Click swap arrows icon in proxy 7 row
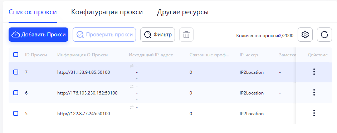Screen dimensions: 337x133 132,66
